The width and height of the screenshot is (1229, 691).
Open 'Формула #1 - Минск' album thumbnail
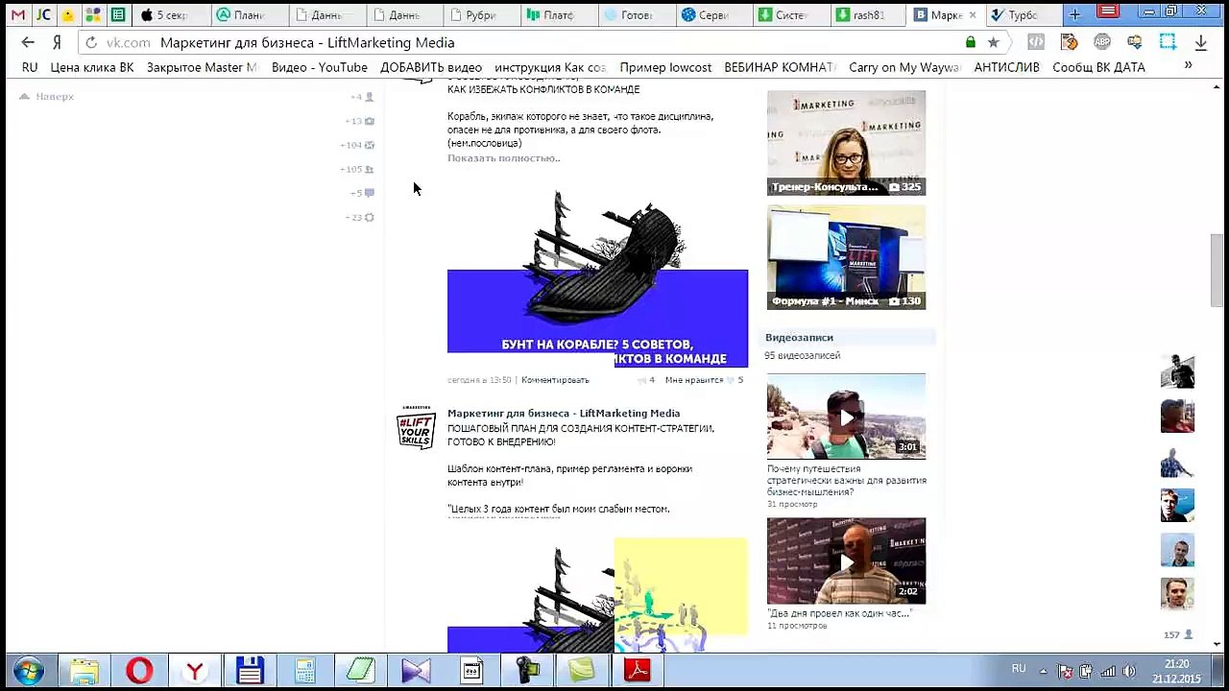tap(846, 257)
